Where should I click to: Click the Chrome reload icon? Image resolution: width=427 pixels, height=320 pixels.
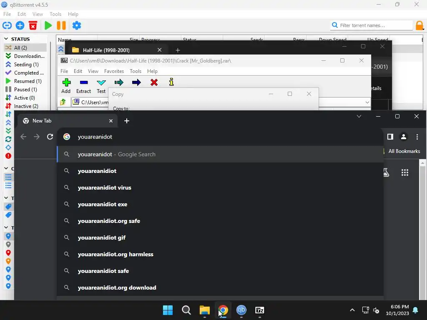[x=50, y=137]
